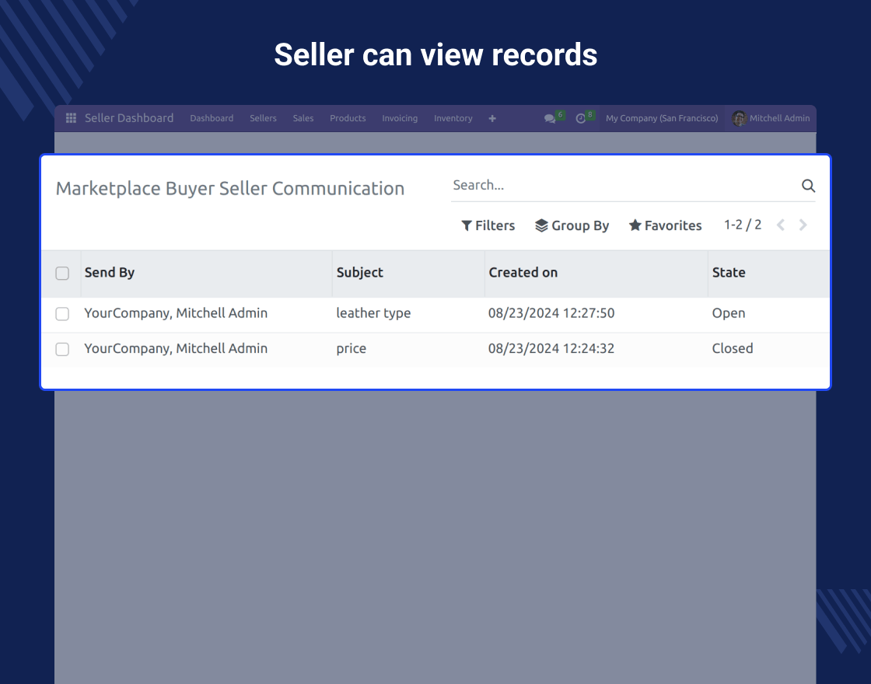Open the Favorites dropdown

[666, 225]
